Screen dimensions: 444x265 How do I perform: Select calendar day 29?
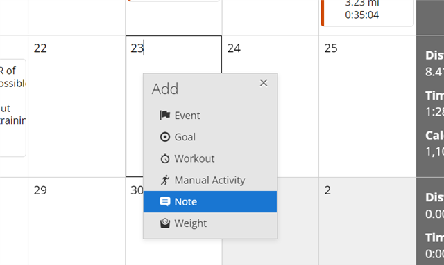[77, 221]
